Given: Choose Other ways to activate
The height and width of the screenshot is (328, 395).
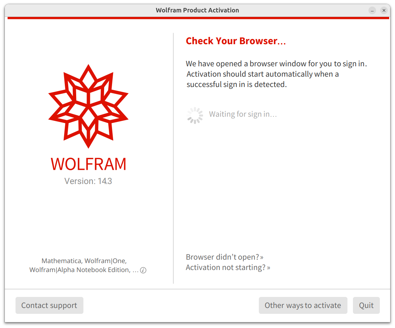Looking at the screenshot, I should pyautogui.click(x=303, y=305).
